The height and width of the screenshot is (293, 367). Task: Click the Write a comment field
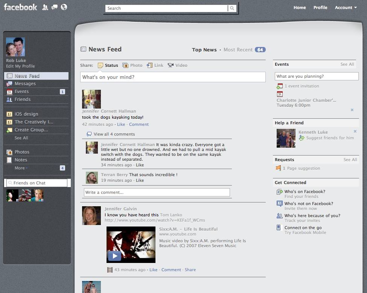[x=157, y=192]
